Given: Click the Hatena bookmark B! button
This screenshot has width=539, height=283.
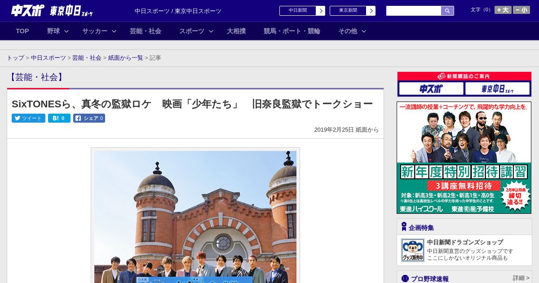Looking at the screenshot, I should (59, 118).
